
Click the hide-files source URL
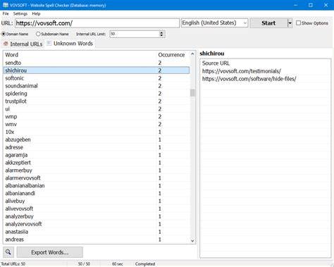tap(249, 79)
